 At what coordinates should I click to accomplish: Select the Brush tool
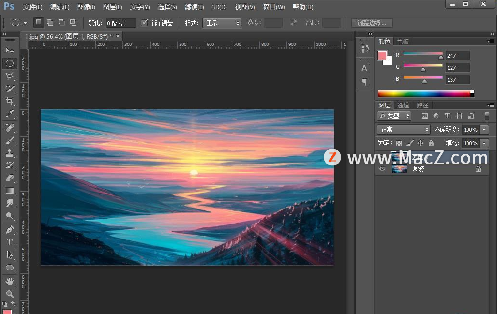10,140
